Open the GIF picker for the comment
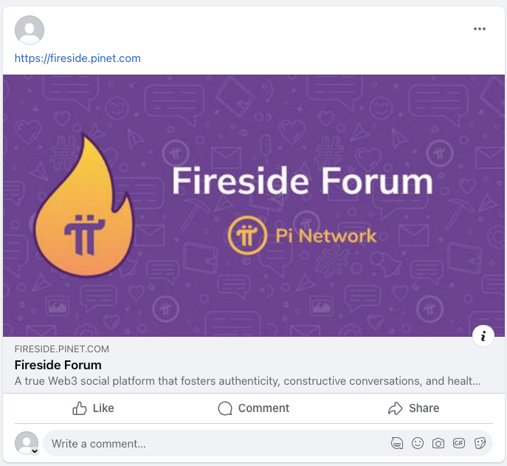 coord(459,444)
